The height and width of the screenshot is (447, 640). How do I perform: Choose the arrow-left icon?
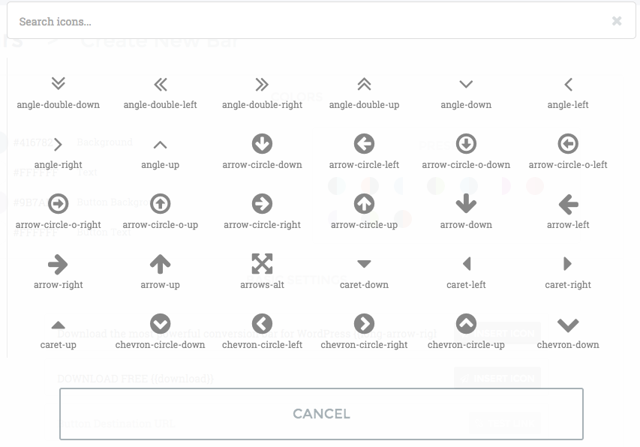[x=568, y=203]
